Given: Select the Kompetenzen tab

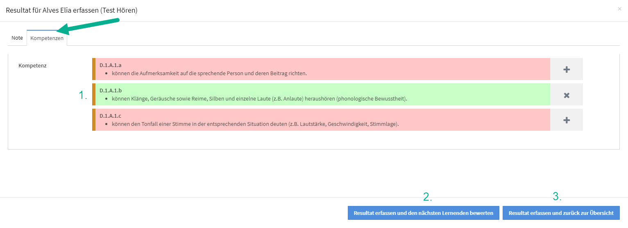Looking at the screenshot, I should (x=47, y=38).
